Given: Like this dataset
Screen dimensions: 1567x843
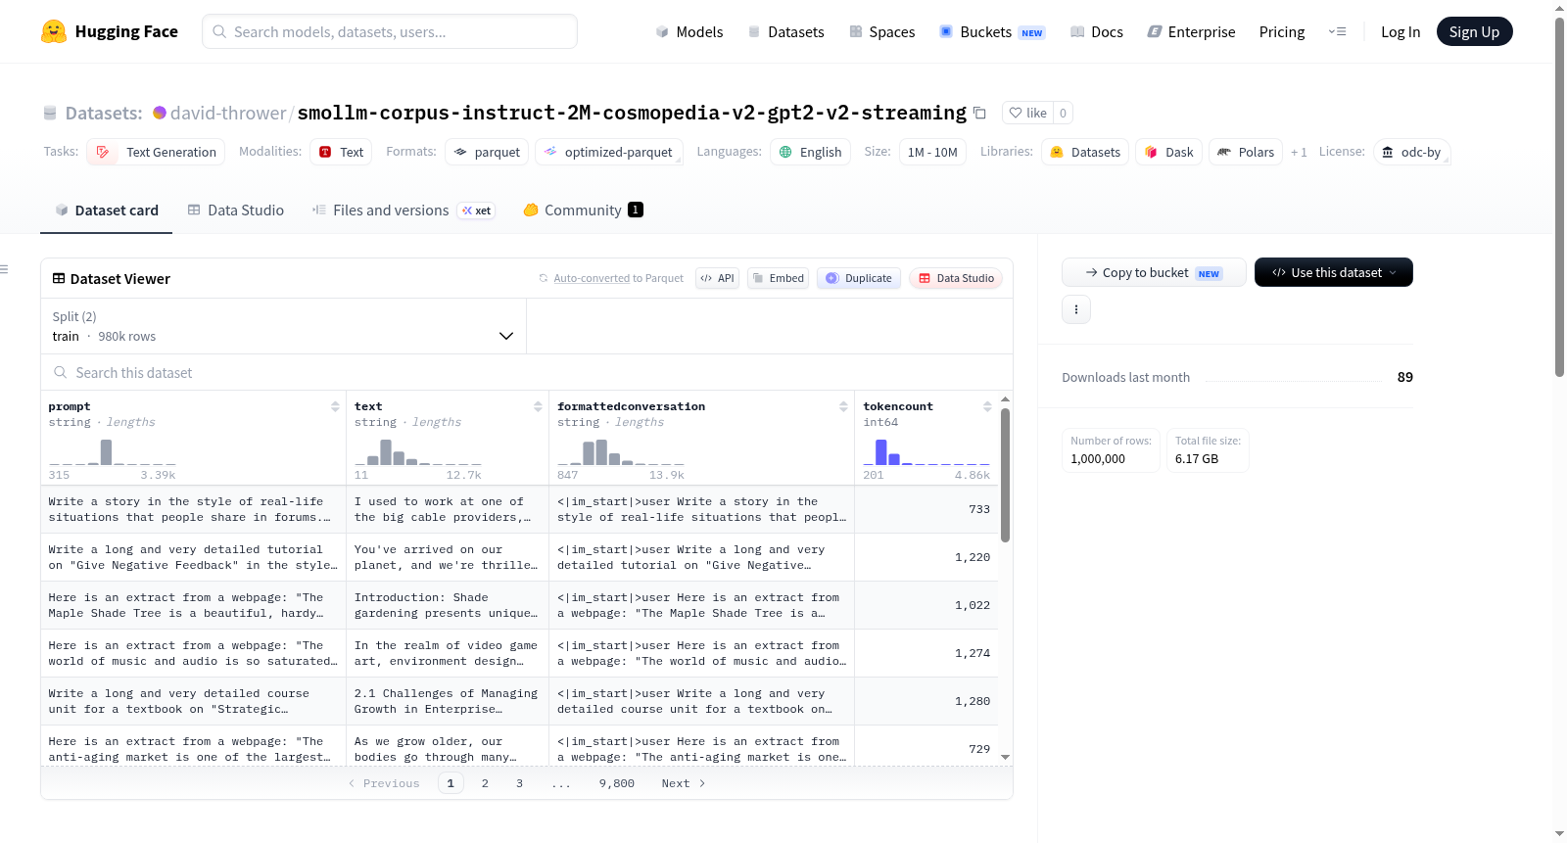Looking at the screenshot, I should [x=1028, y=113].
